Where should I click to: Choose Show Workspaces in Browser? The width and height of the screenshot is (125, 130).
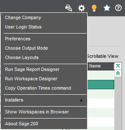[44, 112]
